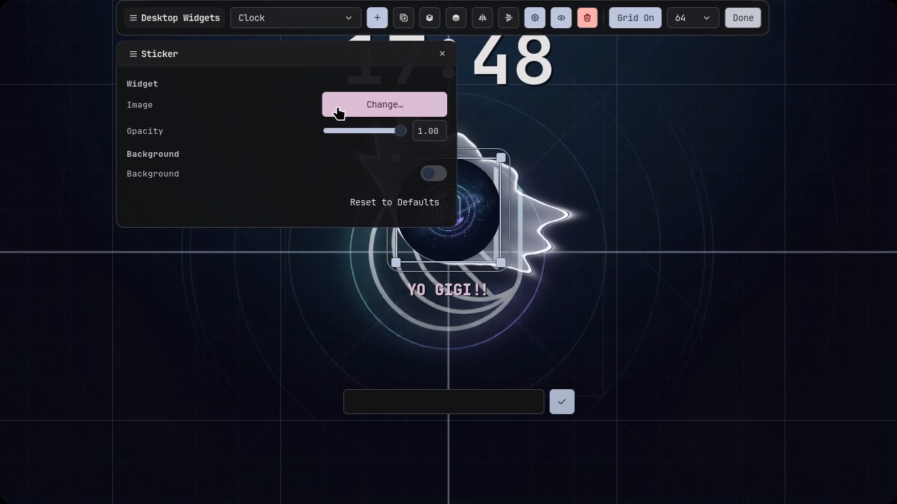Click the empty text input box below the sticker
897x504 pixels.
coord(444,402)
